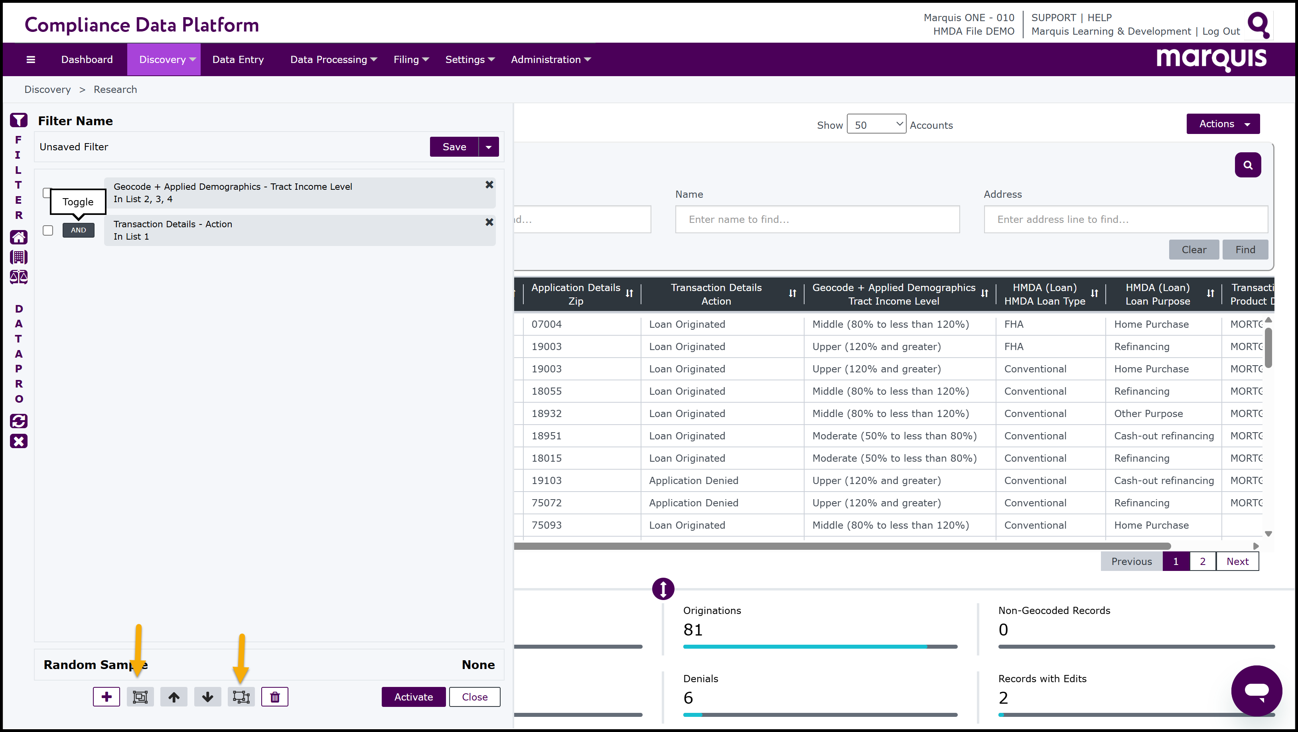Go to the Next results page
Viewport: 1298px width, 732px height.
1237,561
